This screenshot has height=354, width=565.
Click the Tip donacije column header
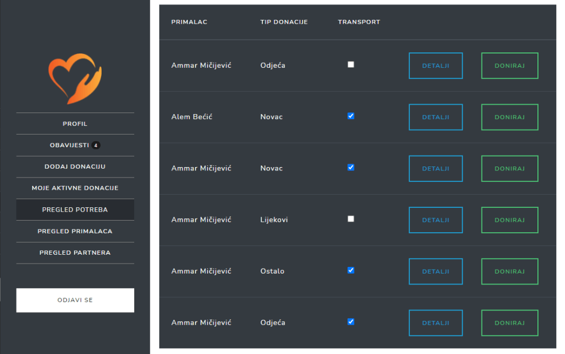[284, 22]
